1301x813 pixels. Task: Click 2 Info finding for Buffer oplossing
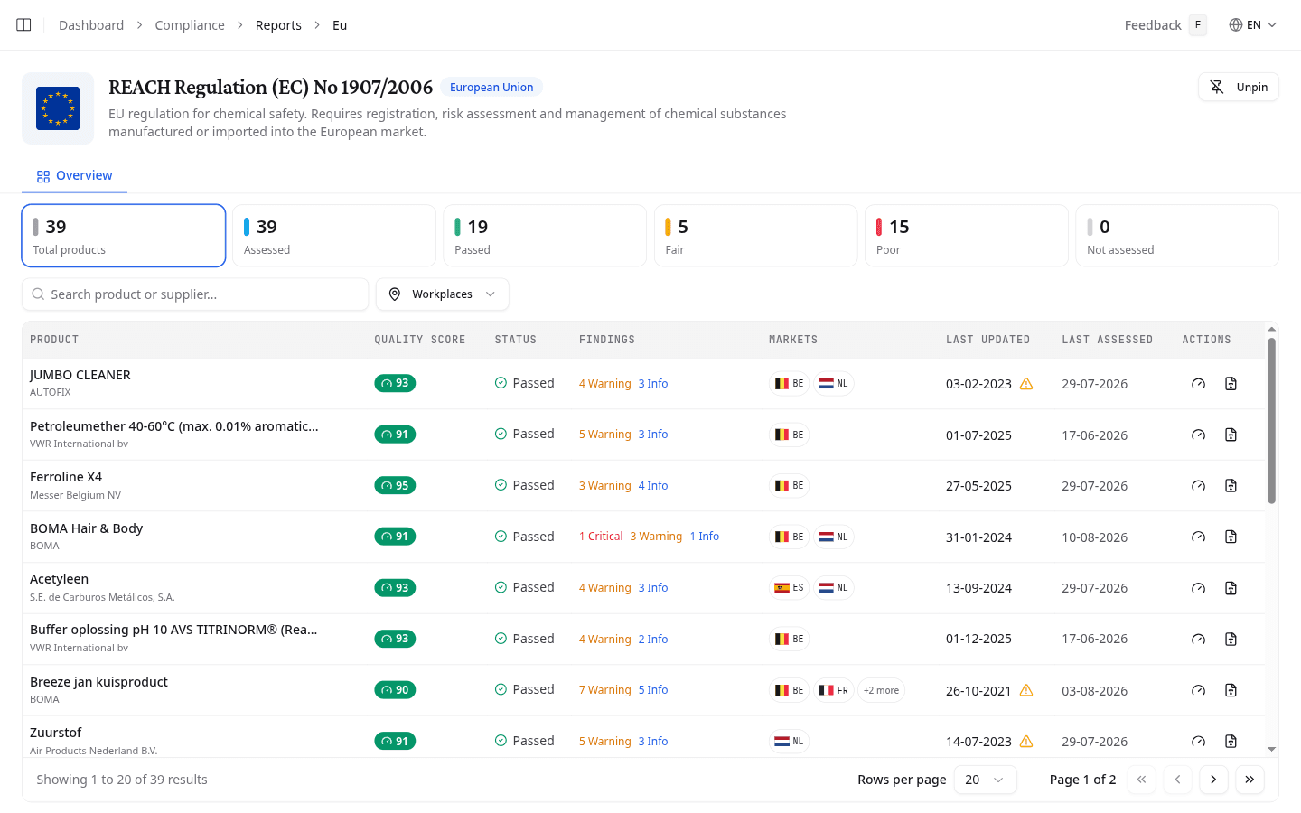click(653, 640)
